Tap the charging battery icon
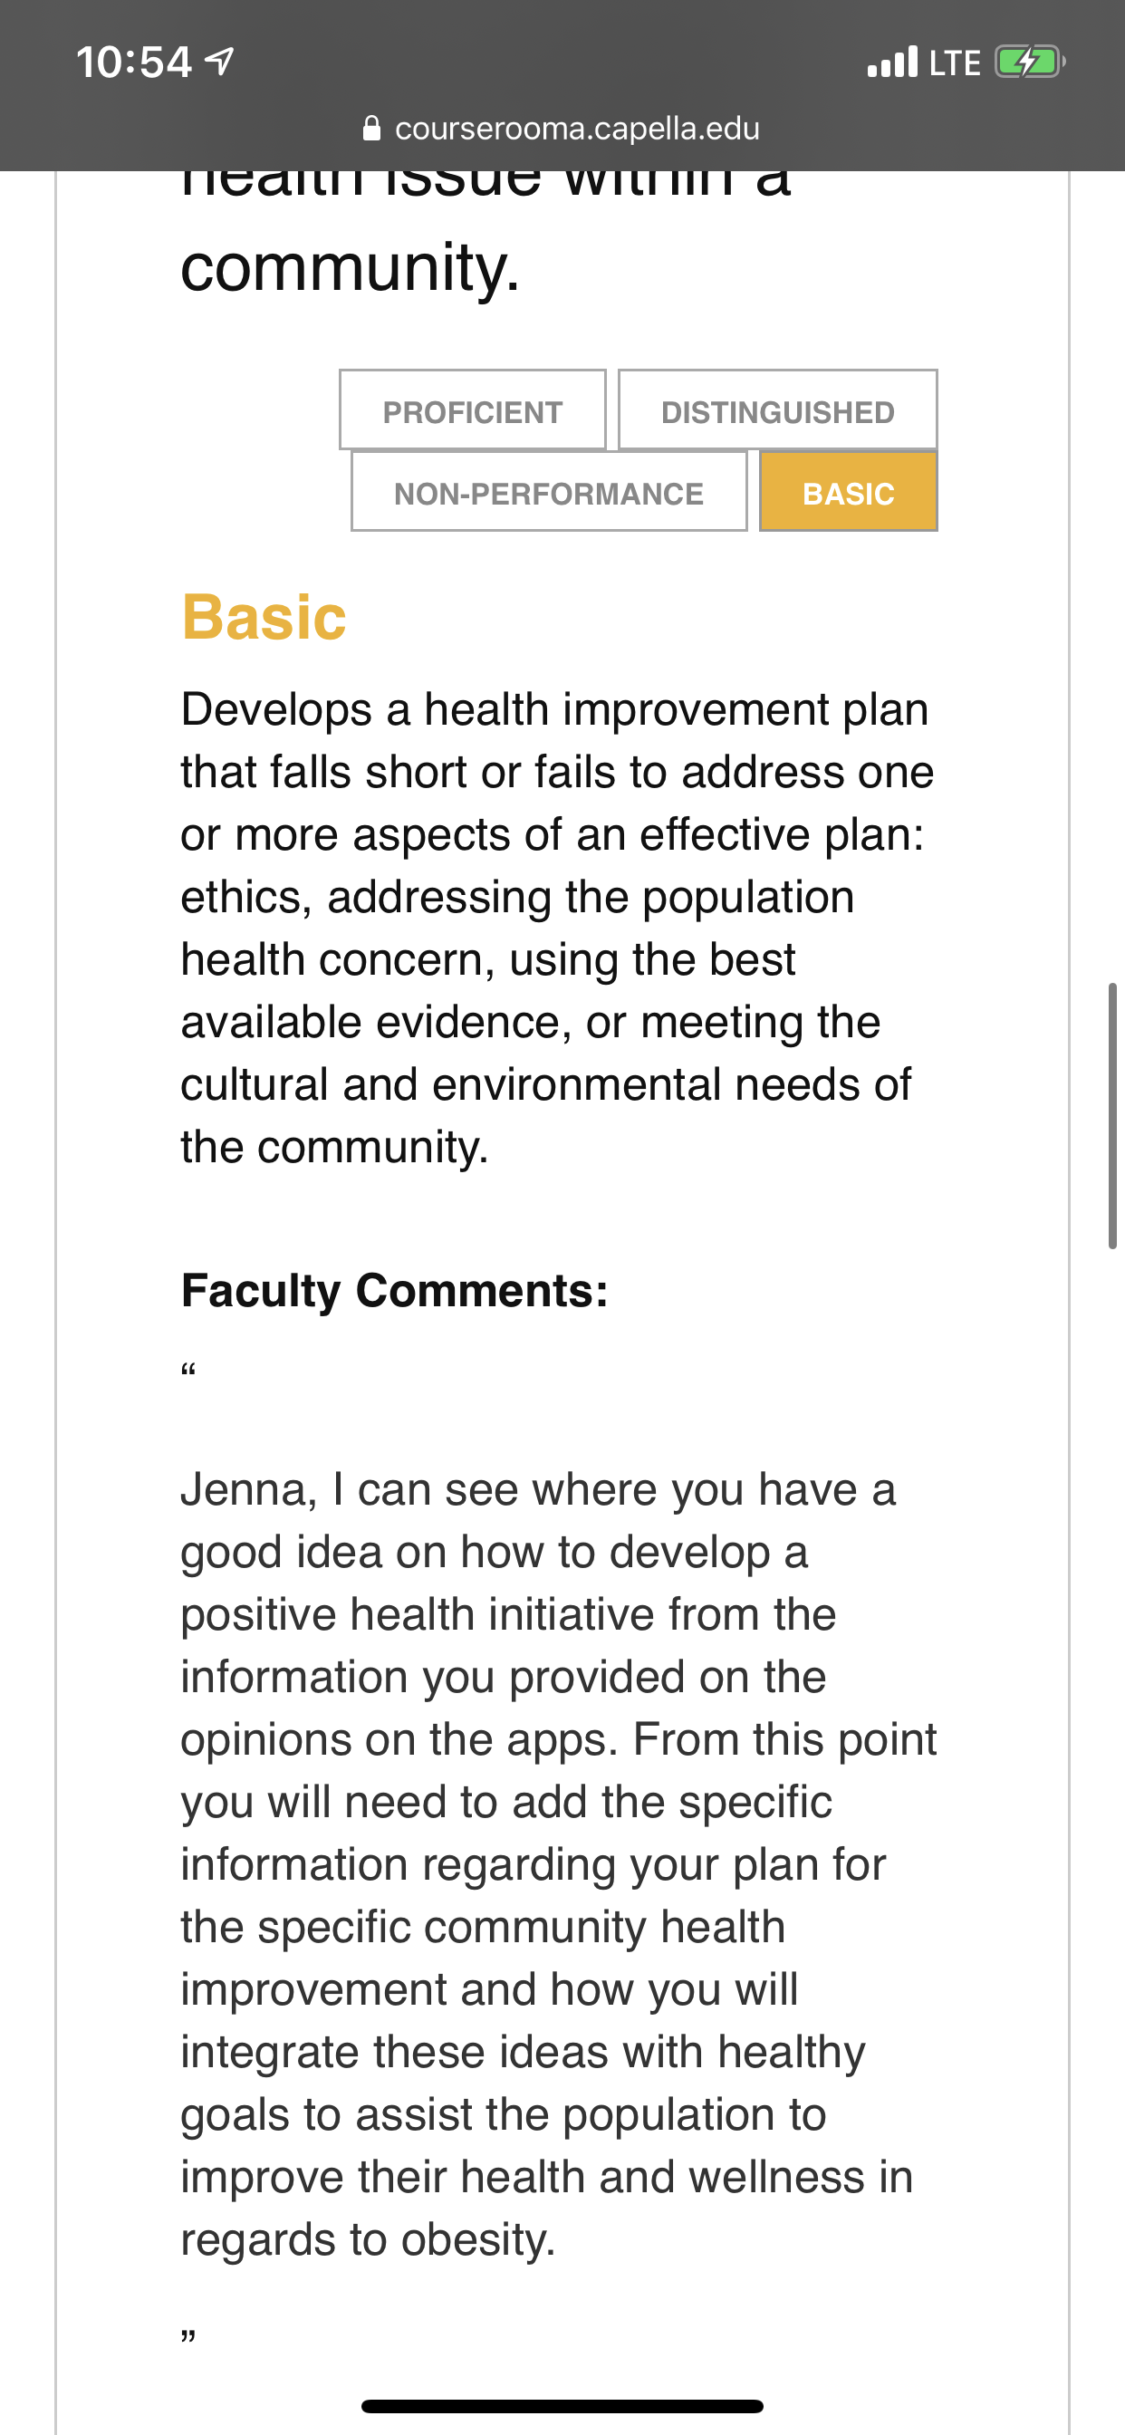Viewport: 1125px width, 2435px height. click(x=1031, y=63)
